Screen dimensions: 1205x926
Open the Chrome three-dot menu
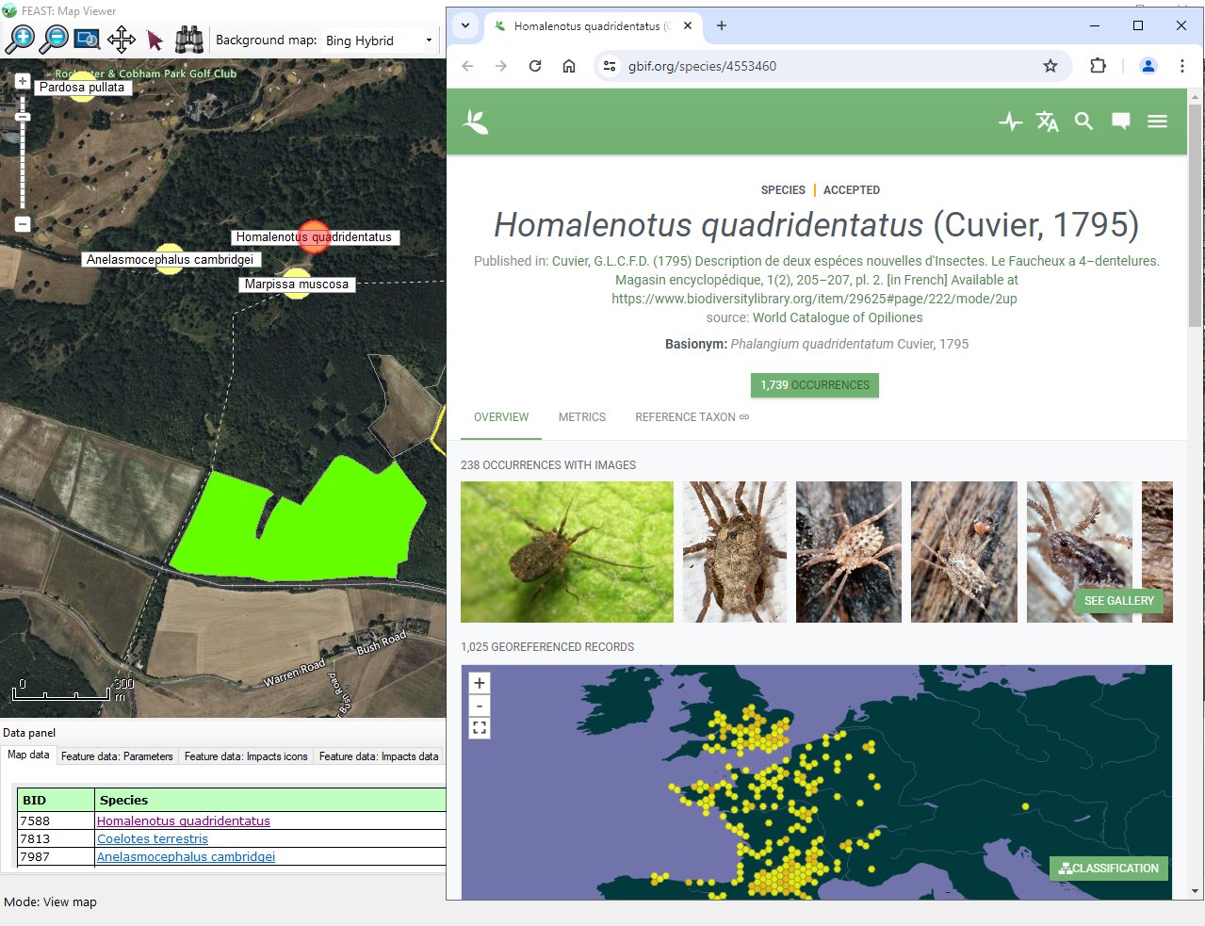pos(1181,66)
